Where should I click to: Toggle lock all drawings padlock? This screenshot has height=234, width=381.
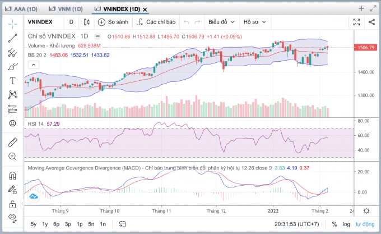coord(13,204)
